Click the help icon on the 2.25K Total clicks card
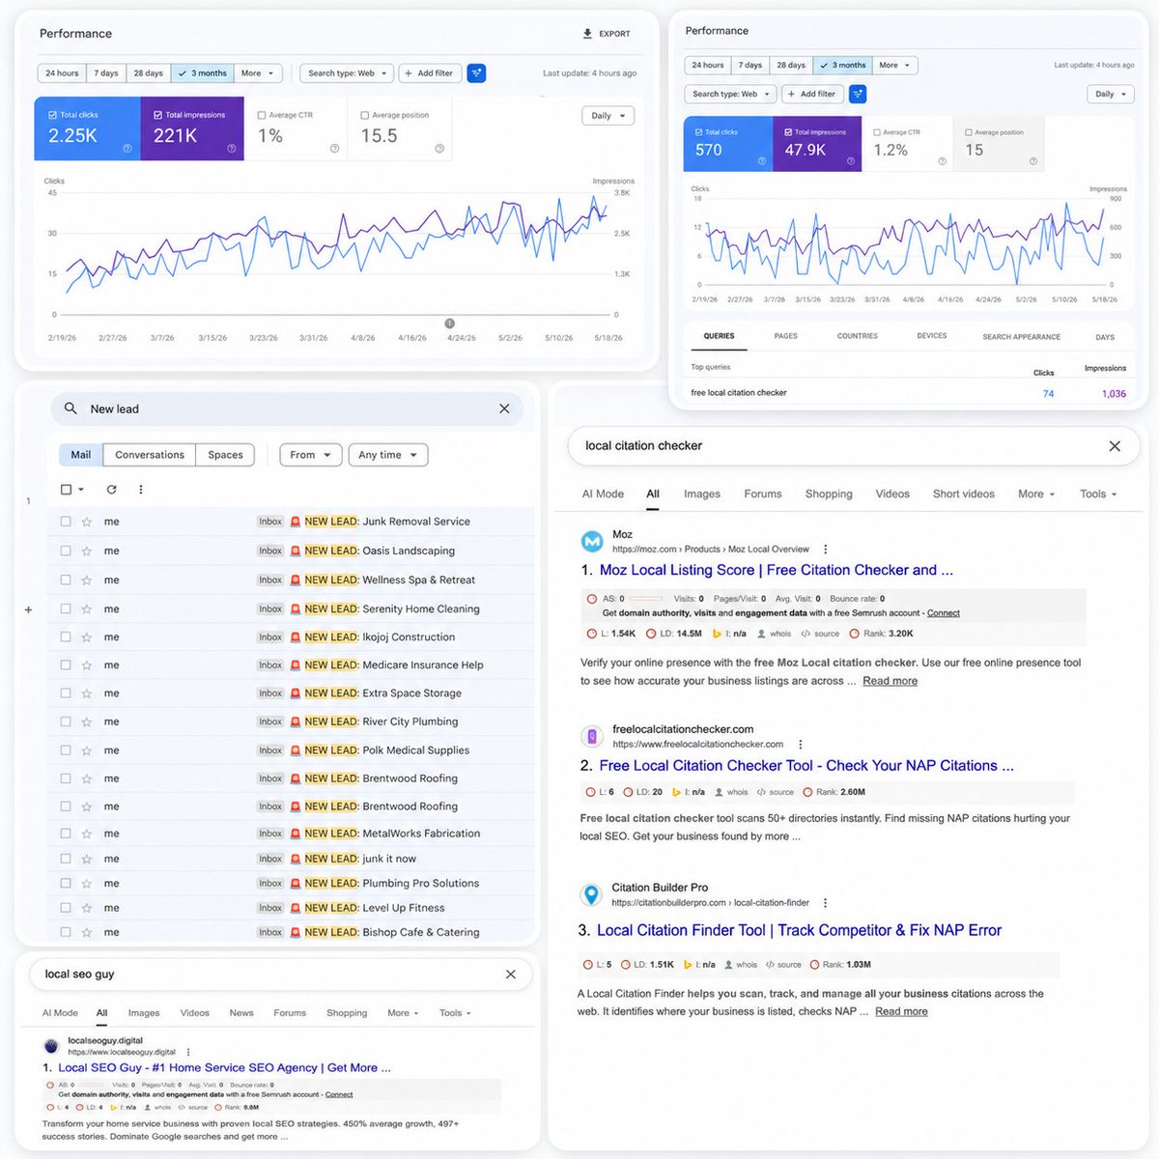1159x1159 pixels. tap(127, 149)
